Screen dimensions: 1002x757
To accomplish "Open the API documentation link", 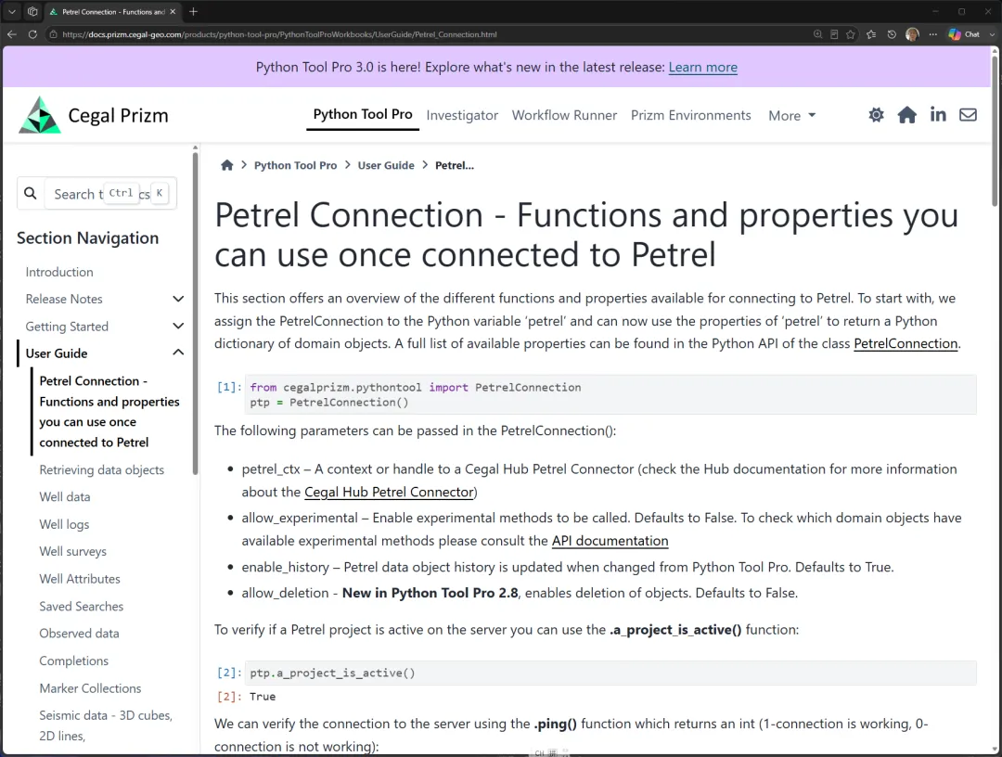I will [x=610, y=541].
